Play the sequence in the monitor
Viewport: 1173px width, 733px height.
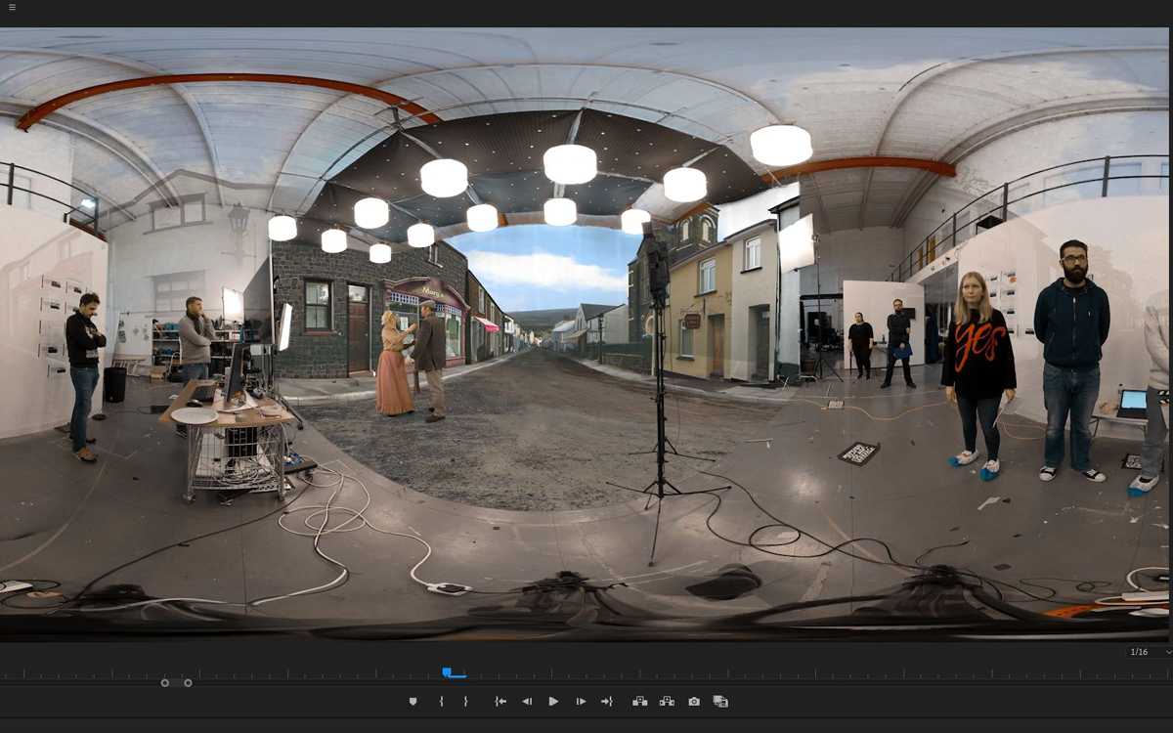click(x=553, y=702)
